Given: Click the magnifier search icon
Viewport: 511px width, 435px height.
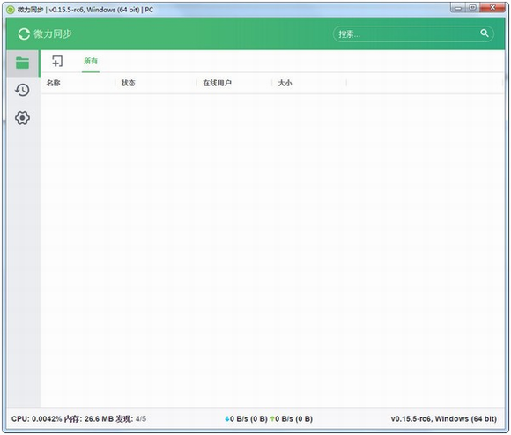Looking at the screenshot, I should click(485, 33).
